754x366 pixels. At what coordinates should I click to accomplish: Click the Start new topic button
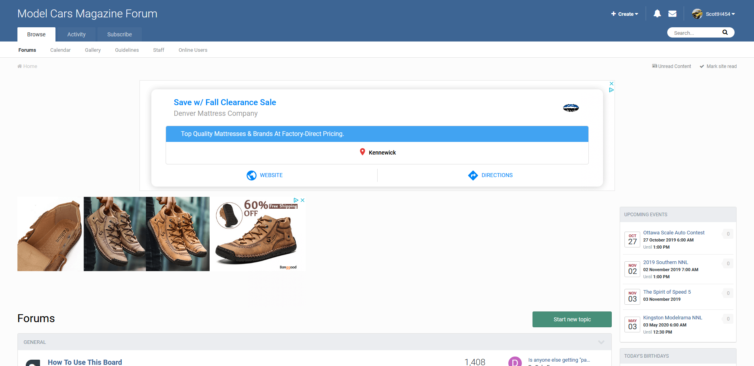point(572,319)
